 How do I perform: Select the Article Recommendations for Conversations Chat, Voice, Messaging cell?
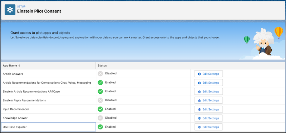(48, 83)
